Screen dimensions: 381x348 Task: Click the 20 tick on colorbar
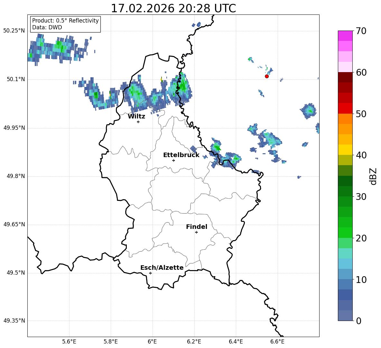[361, 238]
